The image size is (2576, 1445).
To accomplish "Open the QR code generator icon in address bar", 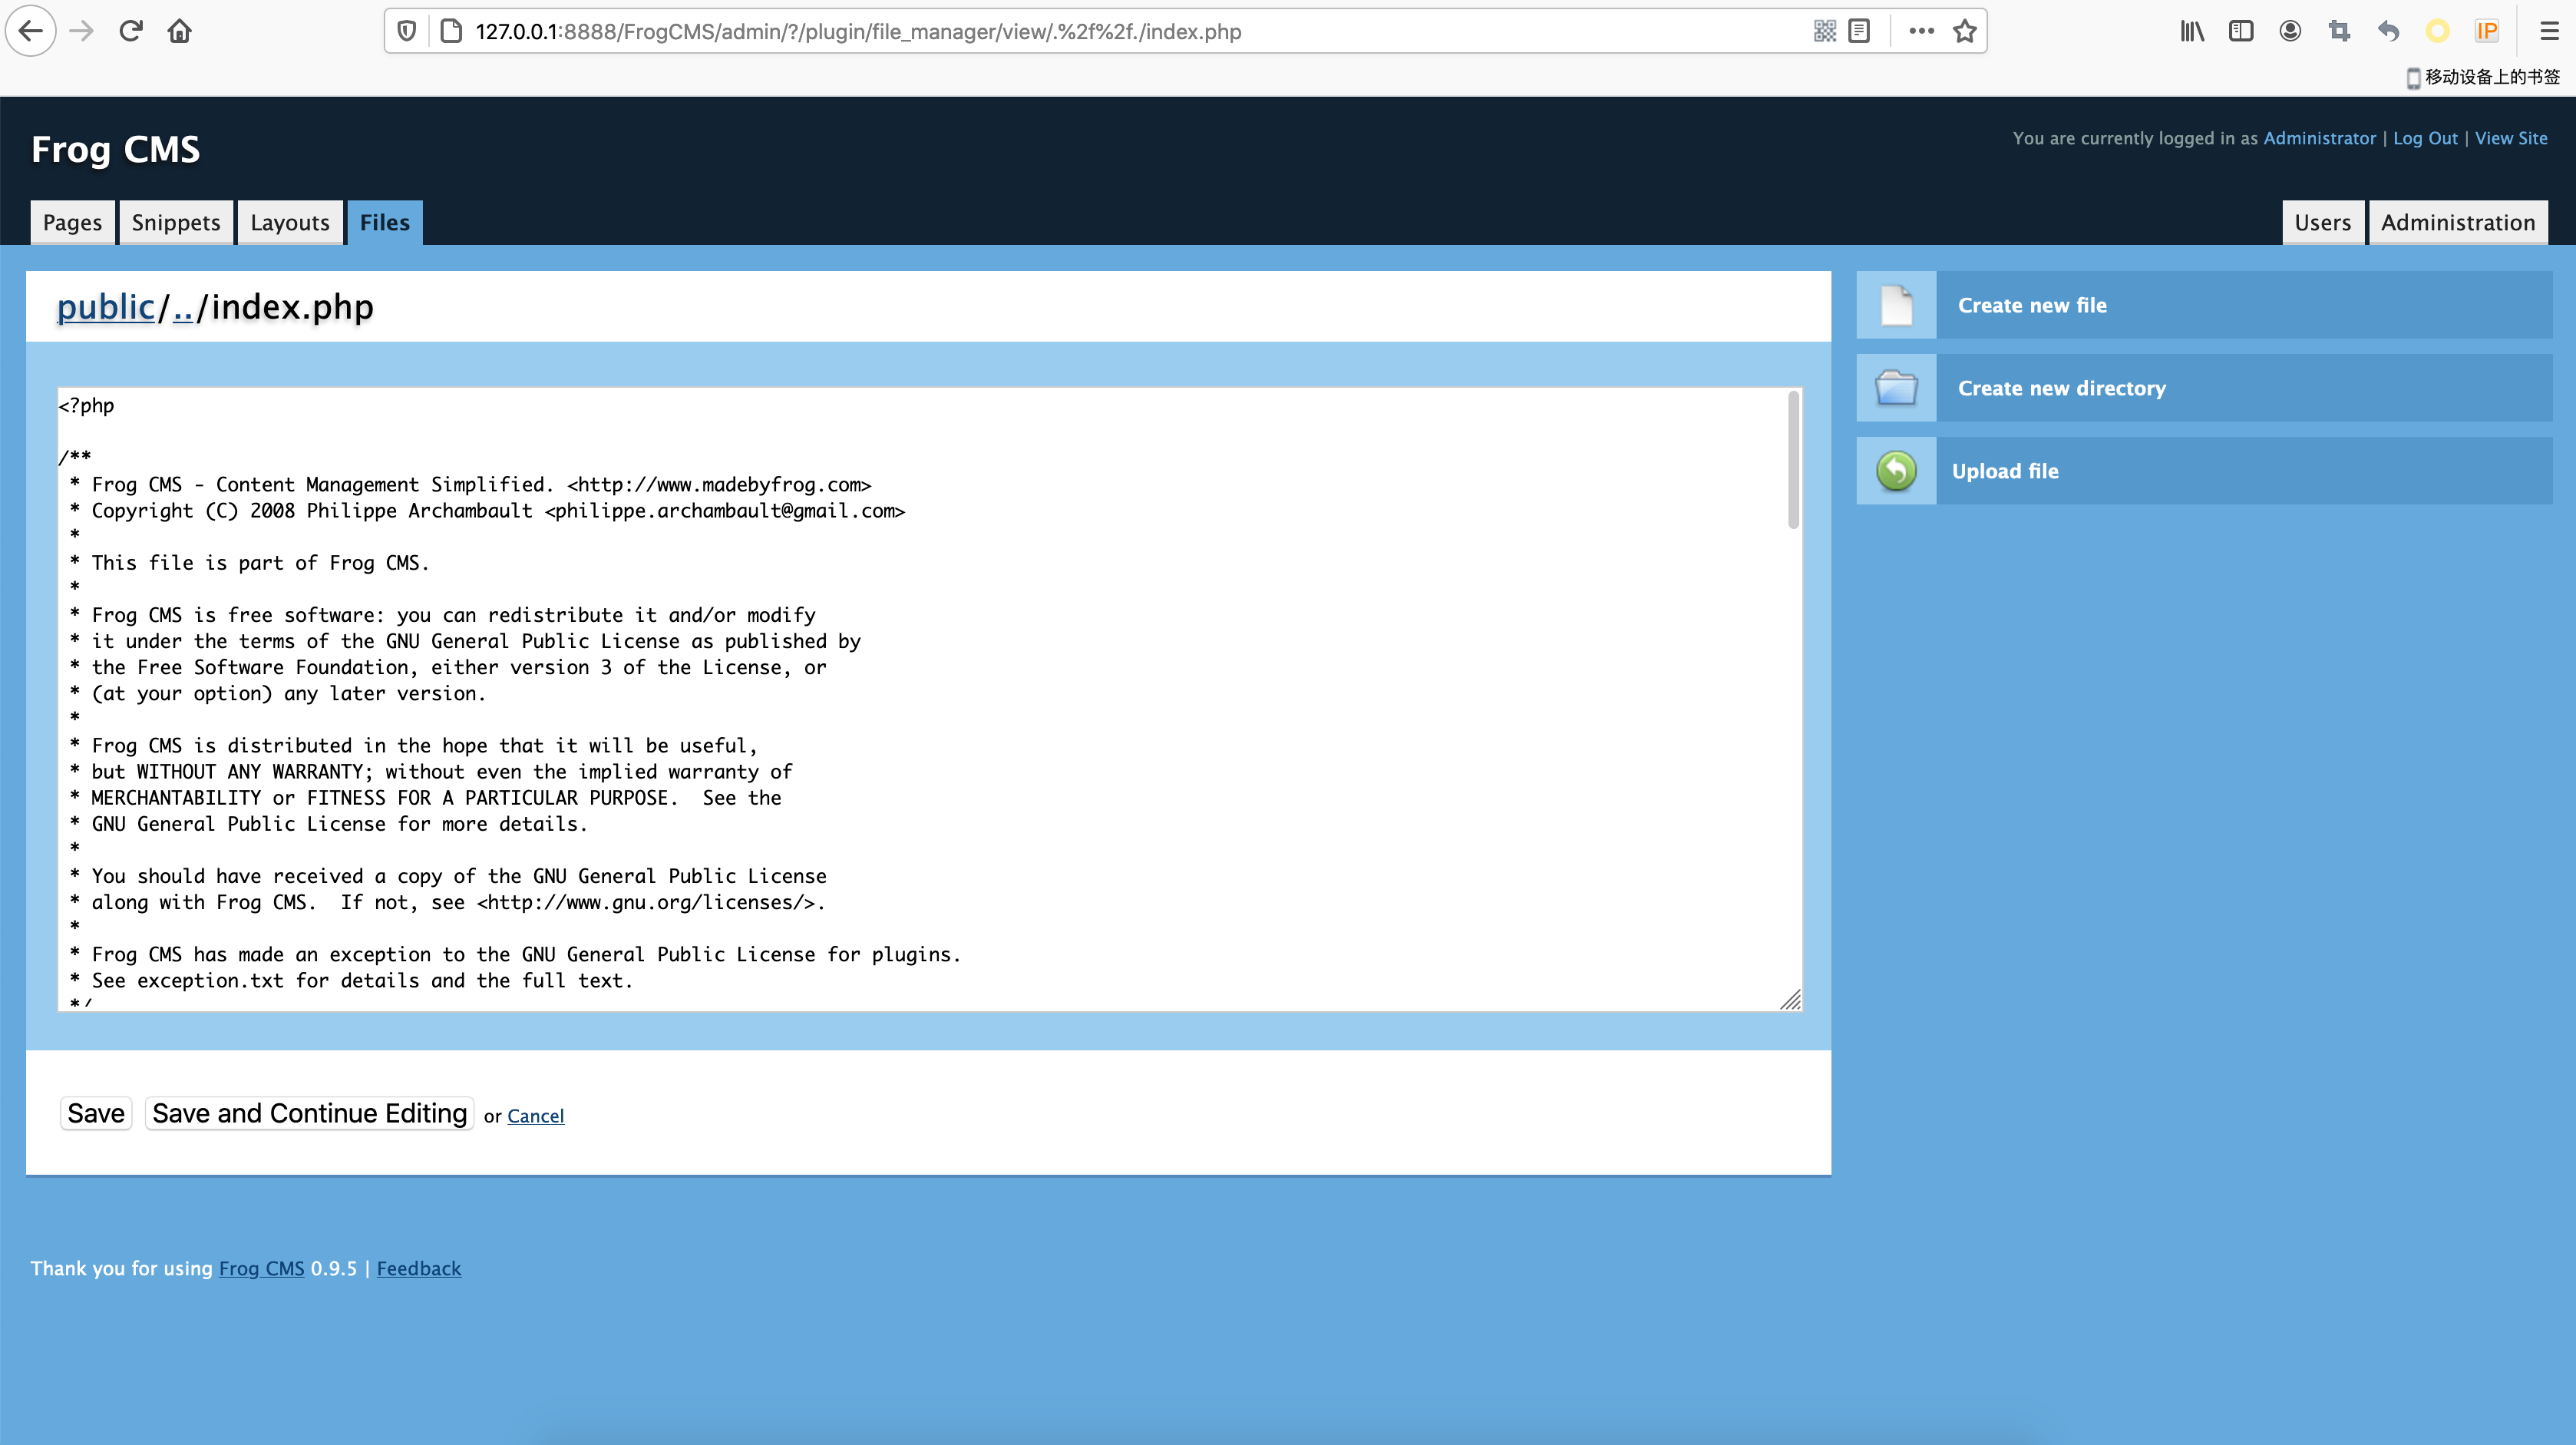I will [x=1824, y=31].
